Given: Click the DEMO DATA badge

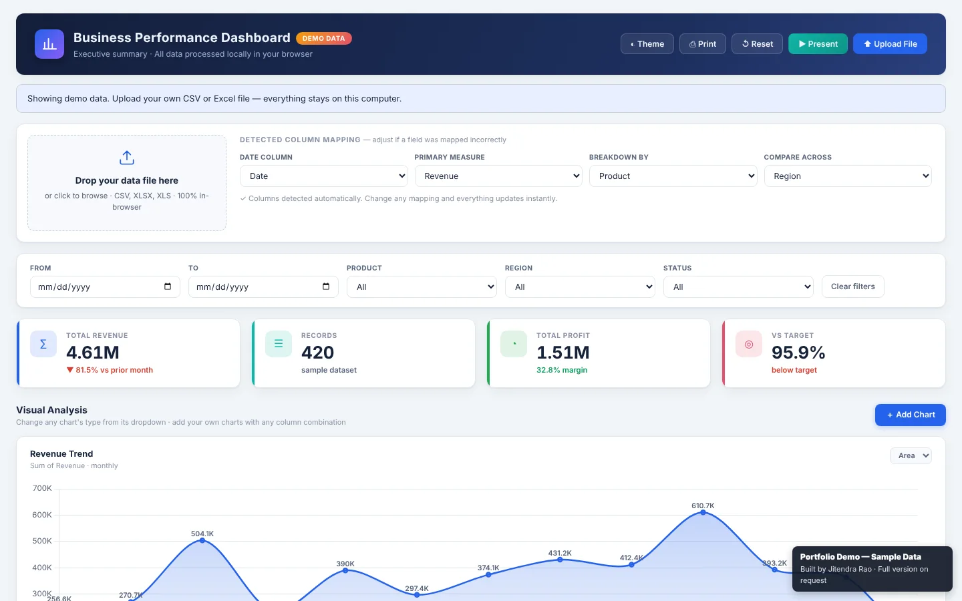Looking at the screenshot, I should [323, 38].
